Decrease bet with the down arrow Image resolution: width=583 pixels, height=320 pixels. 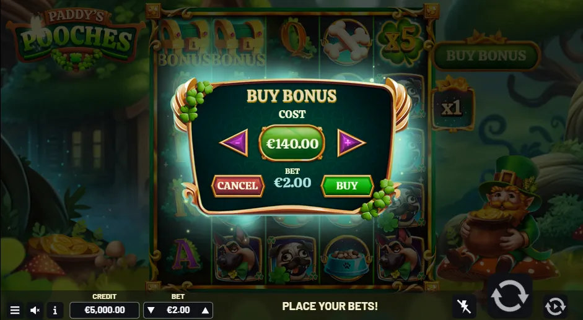[151, 310]
